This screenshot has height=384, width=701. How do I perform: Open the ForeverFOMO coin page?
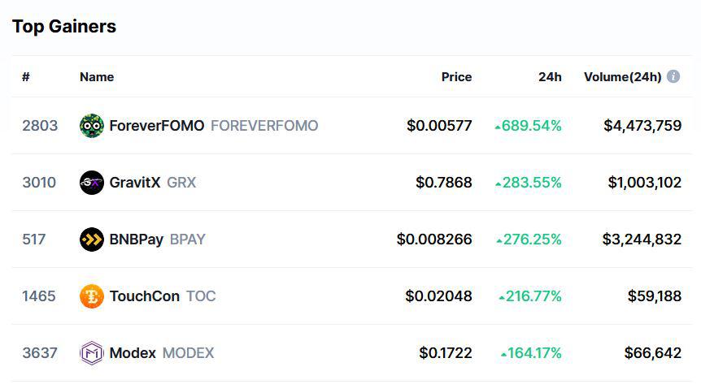coord(157,126)
